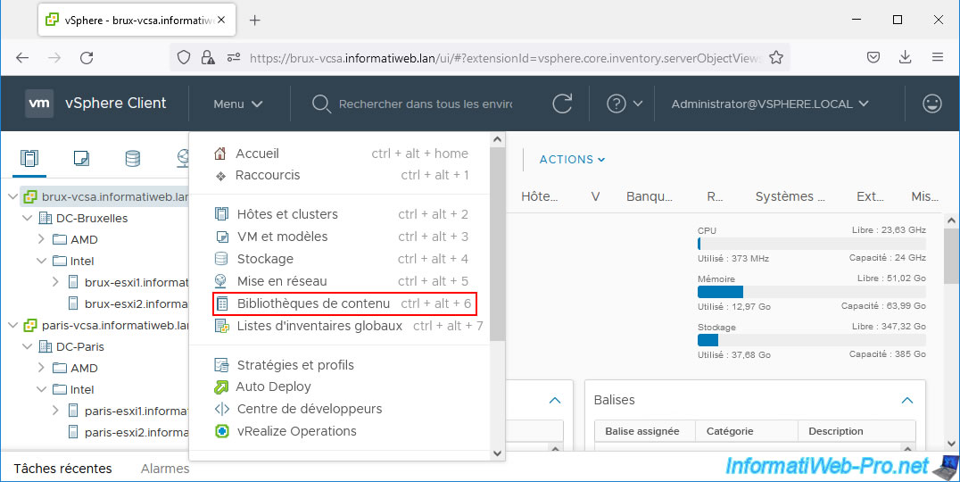
Task: Collapse the DC-Paris datacenter node
Action: coord(27,346)
